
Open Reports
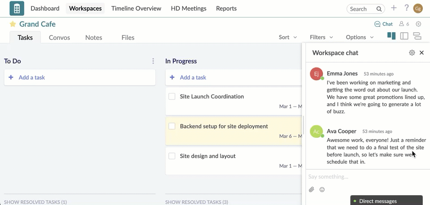click(x=226, y=9)
